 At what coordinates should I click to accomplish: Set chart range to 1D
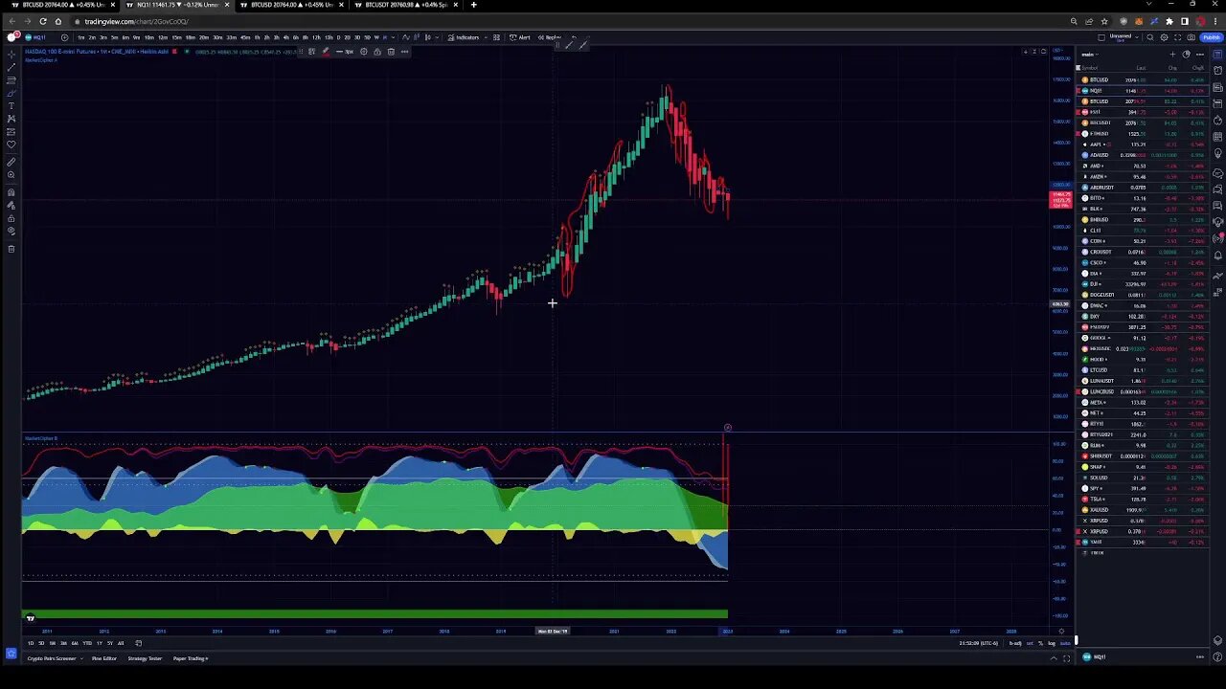tap(31, 643)
